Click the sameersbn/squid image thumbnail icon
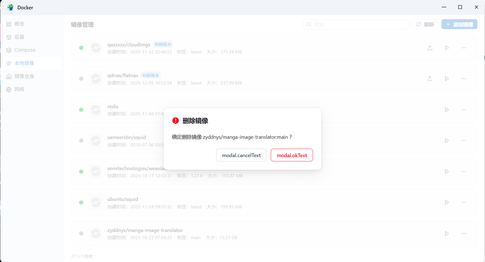Viewport: 485px width, 262px height. coord(96,140)
